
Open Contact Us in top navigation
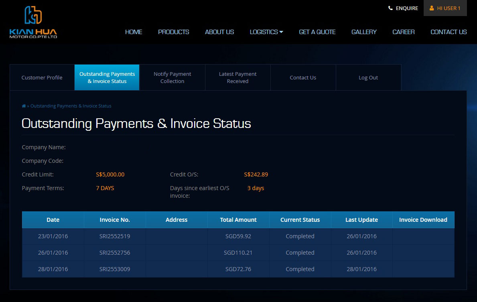[x=449, y=32]
